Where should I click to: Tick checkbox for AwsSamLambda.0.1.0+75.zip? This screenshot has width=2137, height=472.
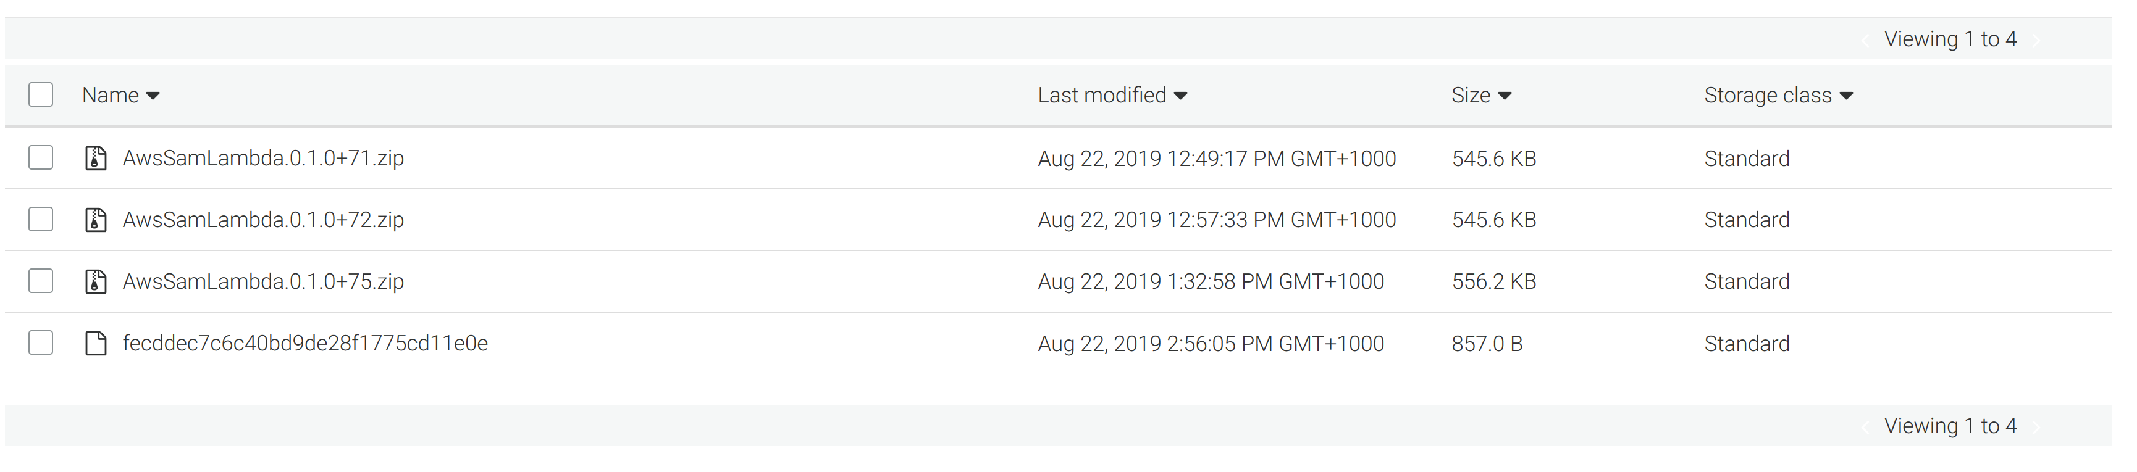click(41, 281)
